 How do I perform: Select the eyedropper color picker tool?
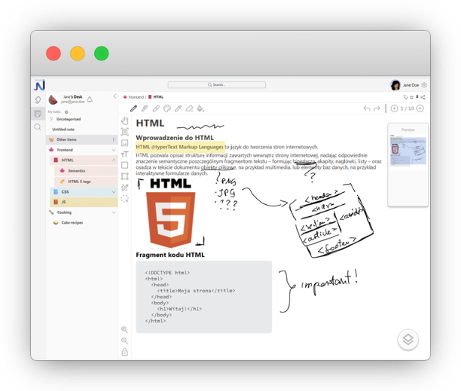click(x=178, y=108)
